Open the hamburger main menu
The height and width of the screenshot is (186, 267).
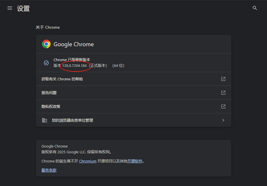click(10, 8)
